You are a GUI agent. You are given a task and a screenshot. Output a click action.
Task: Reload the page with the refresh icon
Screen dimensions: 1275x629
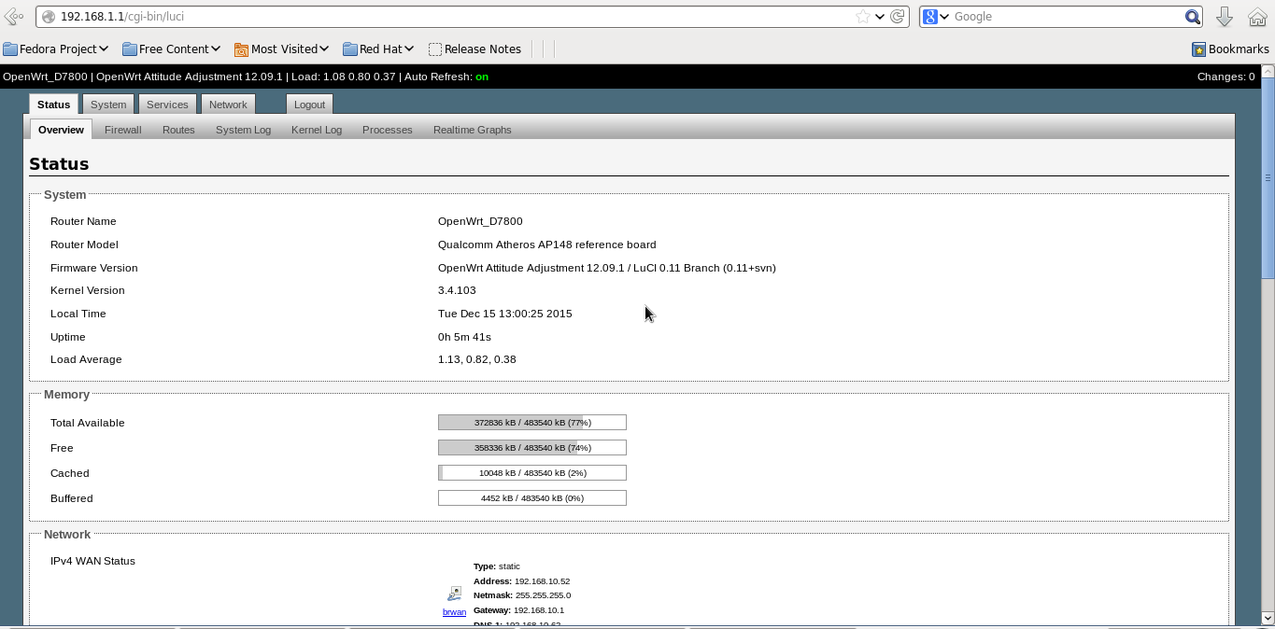tap(898, 17)
